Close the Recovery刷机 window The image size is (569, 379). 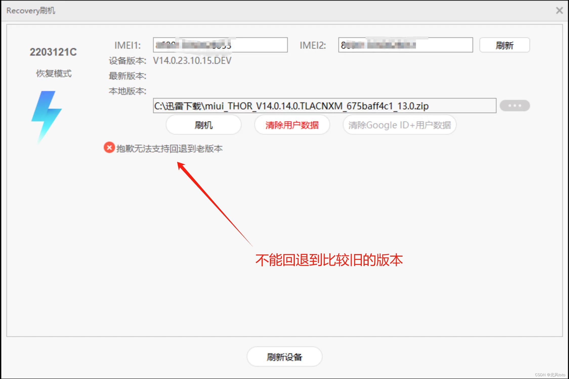pos(559,10)
